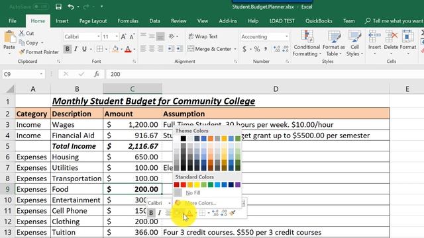Click the Decrease Indent icon
This screenshot has height=238, width=424.
(171, 49)
